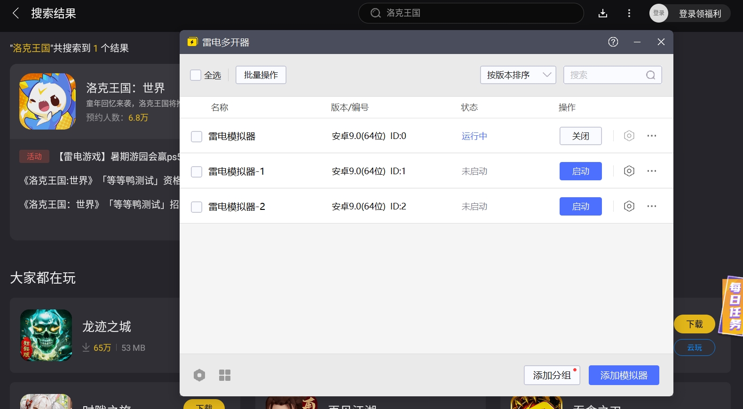Start the 雷电模拟器-1 instance
743x409 pixels.
[580, 171]
